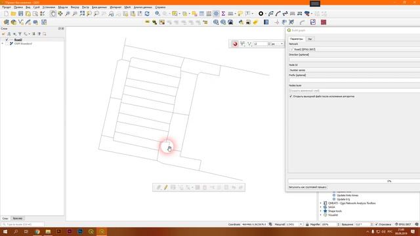Viewport: 420px width, 236px height.
Task: Click the filter legend icon in Layers panel
Action: pos(20,34)
